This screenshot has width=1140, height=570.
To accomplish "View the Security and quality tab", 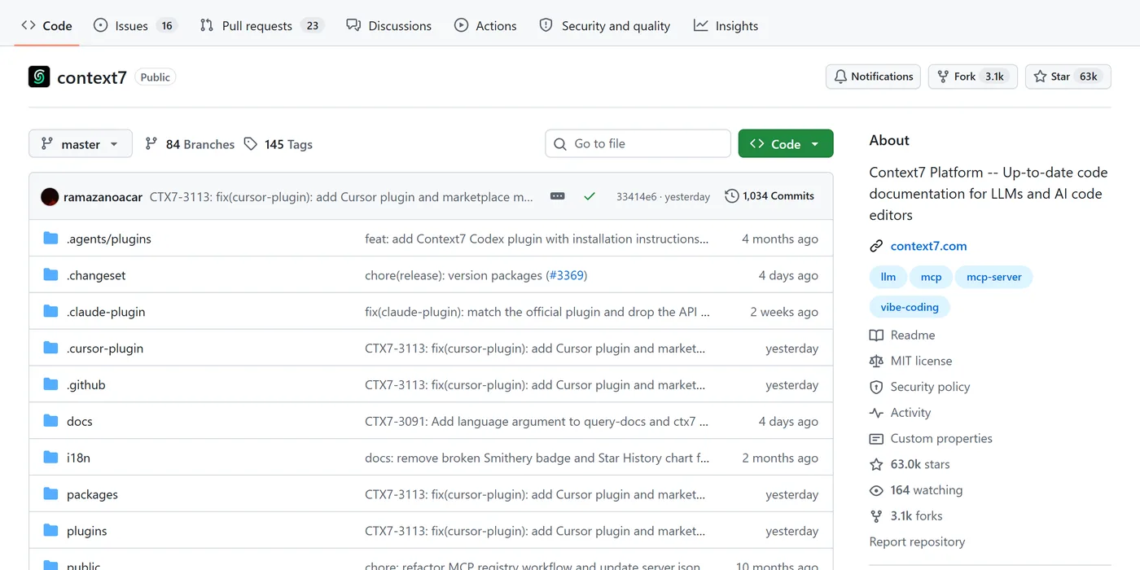I will pos(605,25).
